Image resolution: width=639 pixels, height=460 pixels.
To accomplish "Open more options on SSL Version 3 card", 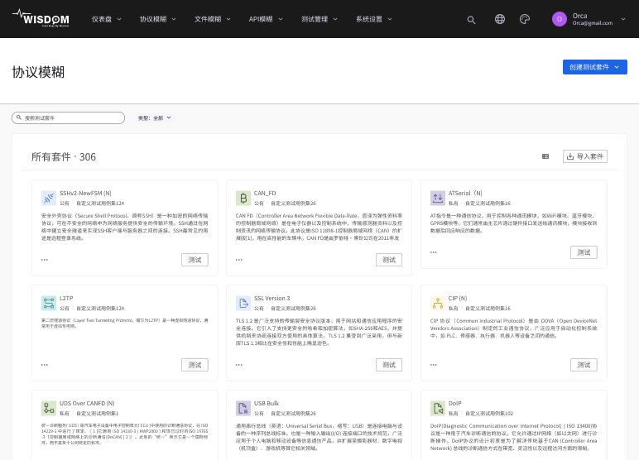I will (239, 365).
